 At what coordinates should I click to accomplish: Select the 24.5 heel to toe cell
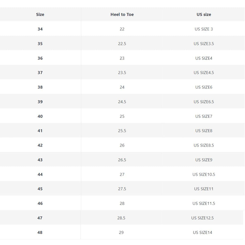click(x=122, y=102)
